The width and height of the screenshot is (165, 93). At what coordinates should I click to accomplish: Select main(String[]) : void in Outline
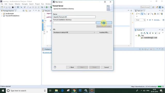pyautogui.click(x=151, y=38)
